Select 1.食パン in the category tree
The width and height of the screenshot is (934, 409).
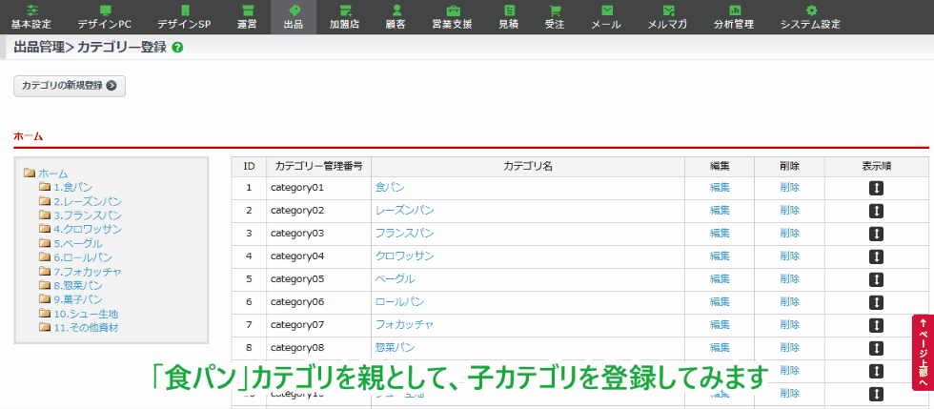(72, 187)
